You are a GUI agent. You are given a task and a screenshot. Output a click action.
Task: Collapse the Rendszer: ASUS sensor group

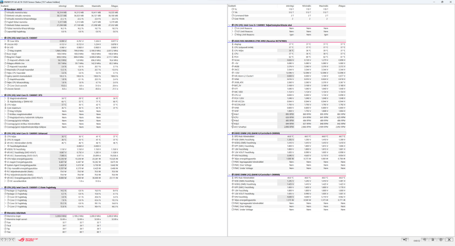[2, 9]
